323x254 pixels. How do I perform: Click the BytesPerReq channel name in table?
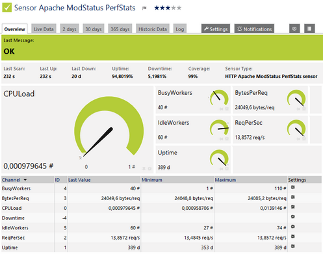(x=15, y=198)
